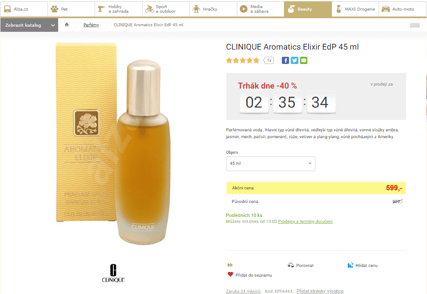Click the 1x review count bubble

(x=269, y=60)
